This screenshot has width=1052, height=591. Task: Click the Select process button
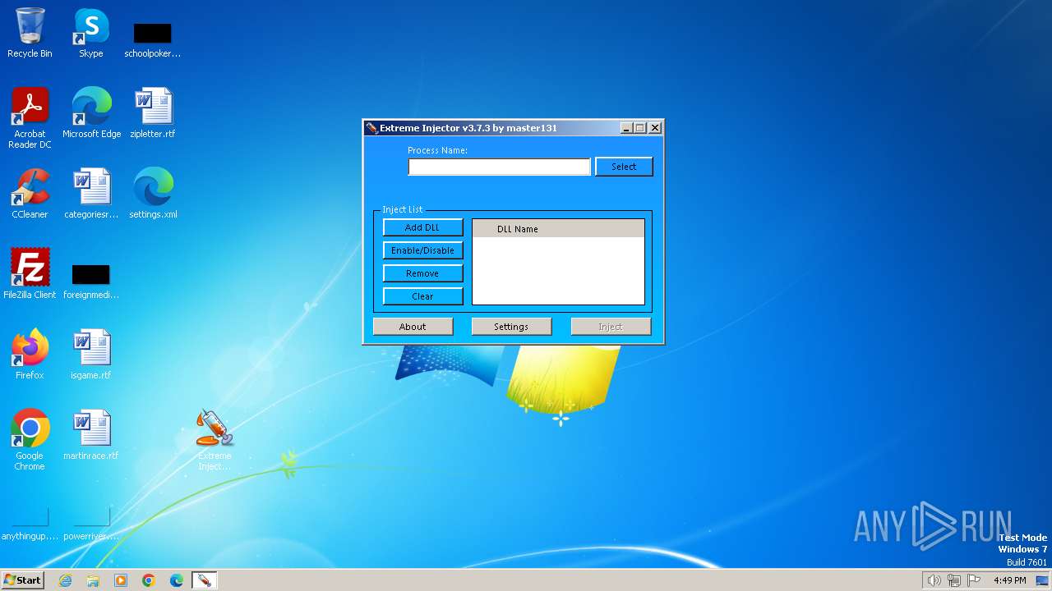click(x=624, y=167)
